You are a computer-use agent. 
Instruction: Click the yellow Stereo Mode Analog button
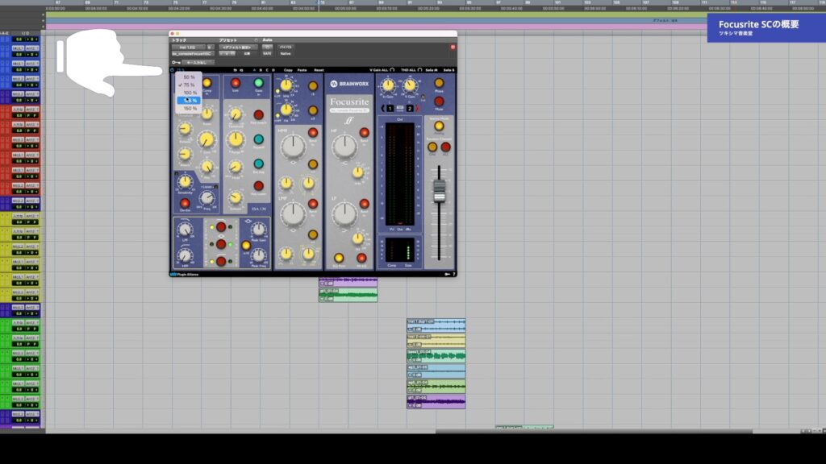[x=439, y=126]
